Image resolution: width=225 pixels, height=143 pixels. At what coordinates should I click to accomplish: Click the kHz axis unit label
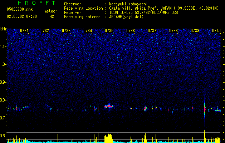coord(3,29)
